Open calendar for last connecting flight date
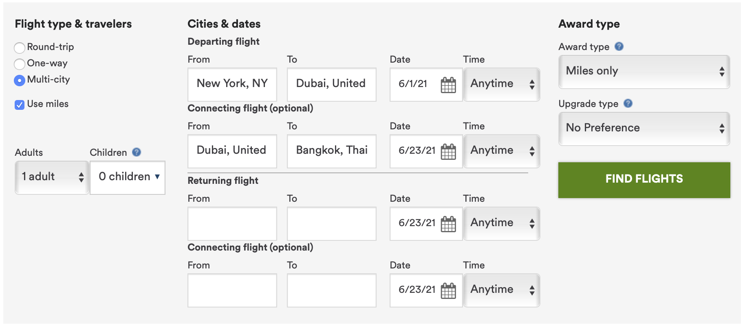The image size is (745, 327). tap(448, 291)
